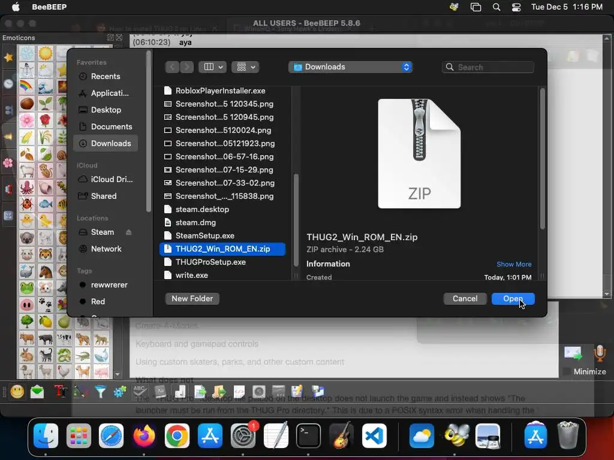Cancel the file selection dialog
614x460 pixels.
coord(465,298)
